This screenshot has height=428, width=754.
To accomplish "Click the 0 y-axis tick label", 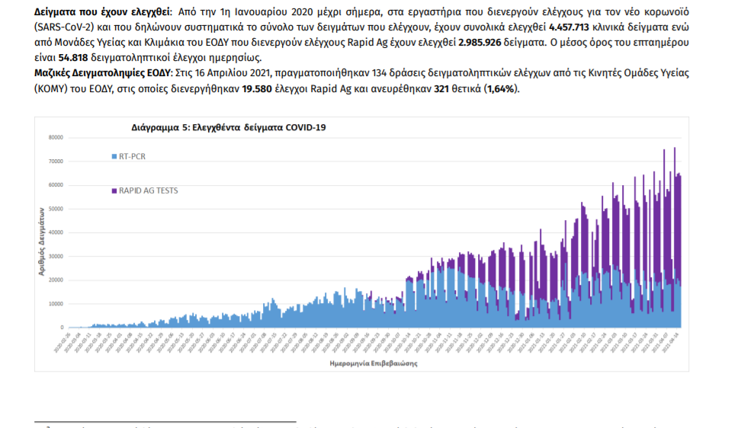I will click(62, 327).
